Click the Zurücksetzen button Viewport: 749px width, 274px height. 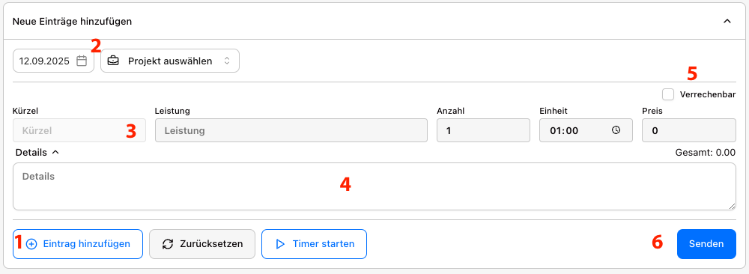pos(202,244)
